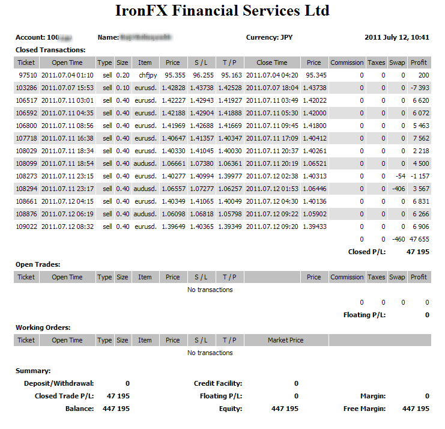Click No transactions under Open Trades

(x=210, y=290)
